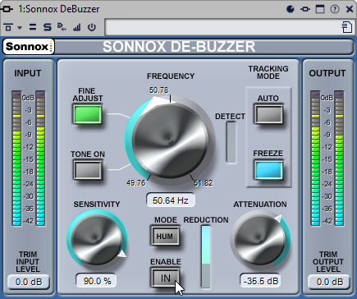The image size is (357, 299).
Task: Open the plugin preset menu icon
Action: pyautogui.click(x=8, y=27)
